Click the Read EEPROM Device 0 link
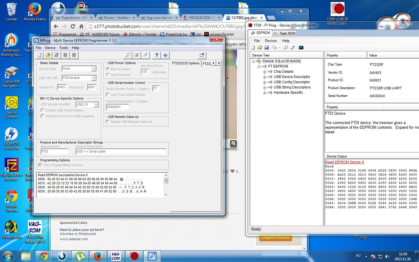The height and width of the screenshot is (262, 419). [x=344, y=162]
